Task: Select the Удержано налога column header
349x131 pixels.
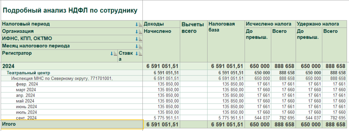Action: pyautogui.click(x=321, y=24)
